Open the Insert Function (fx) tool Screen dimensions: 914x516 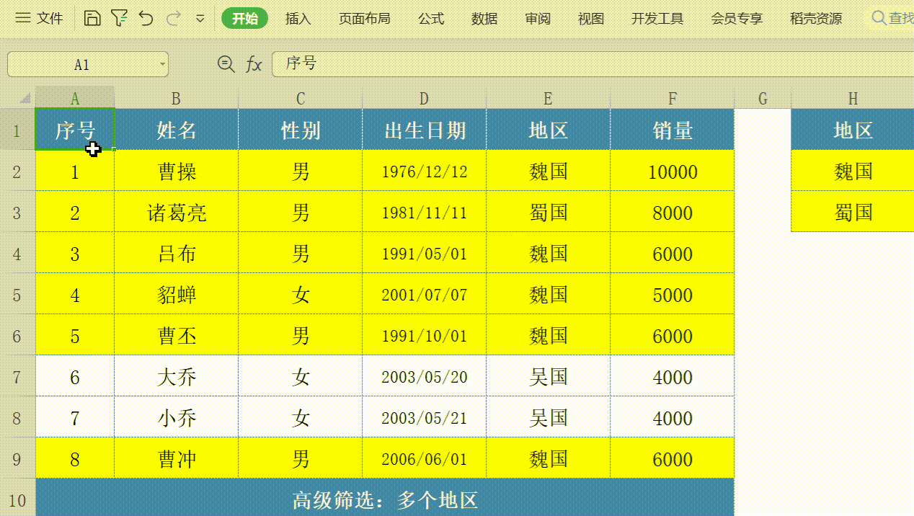[x=253, y=64]
